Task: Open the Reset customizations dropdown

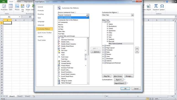Action: coord(119,80)
